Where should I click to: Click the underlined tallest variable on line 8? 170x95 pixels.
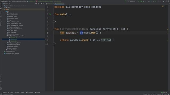(71, 33)
